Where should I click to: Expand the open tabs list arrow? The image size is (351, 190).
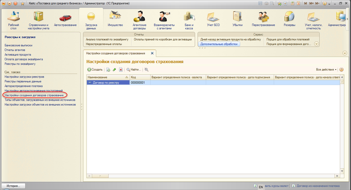coord(344,53)
